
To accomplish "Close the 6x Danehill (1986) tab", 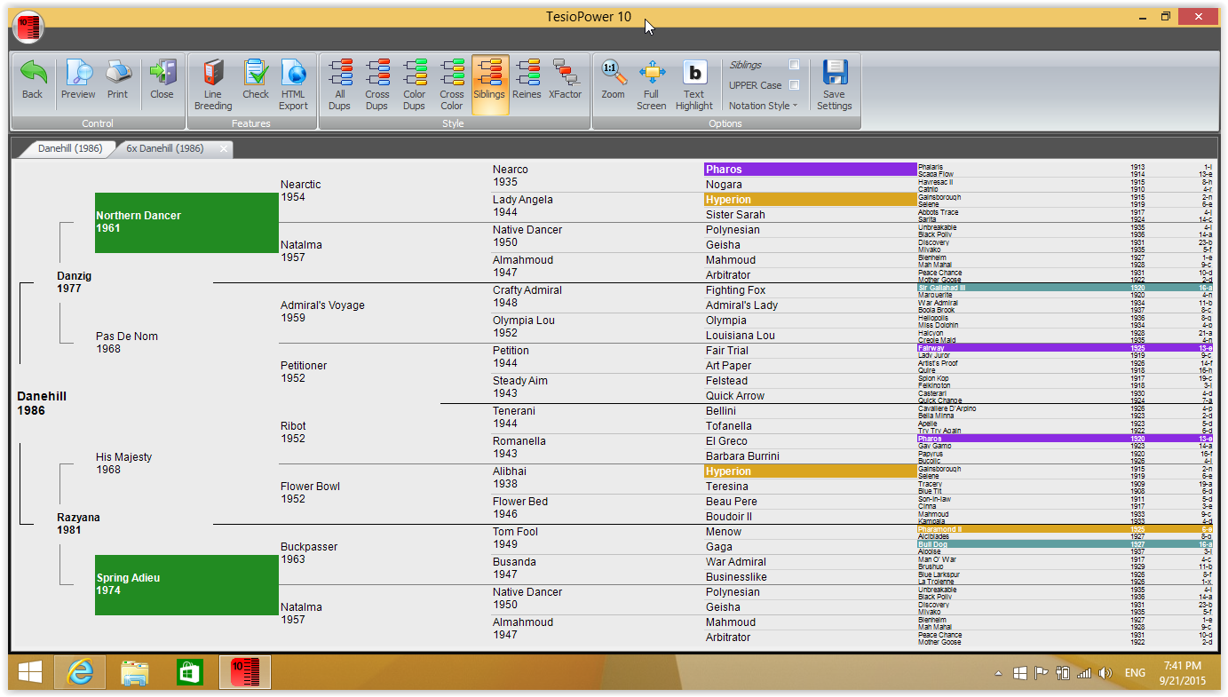I will click(x=224, y=149).
